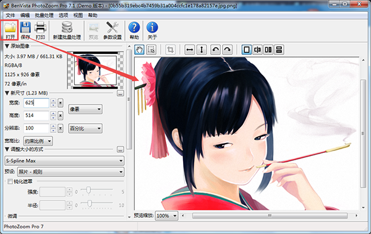Collapse the 原始图像 section

7,46
